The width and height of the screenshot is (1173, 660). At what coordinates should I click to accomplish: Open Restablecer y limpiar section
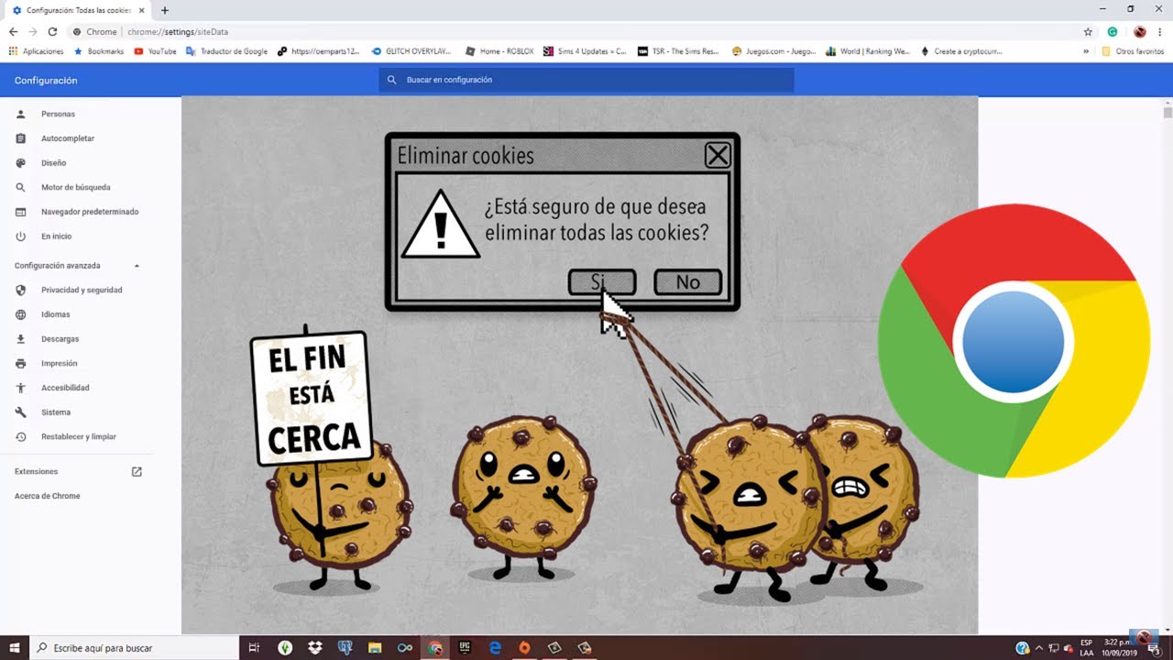click(x=78, y=437)
